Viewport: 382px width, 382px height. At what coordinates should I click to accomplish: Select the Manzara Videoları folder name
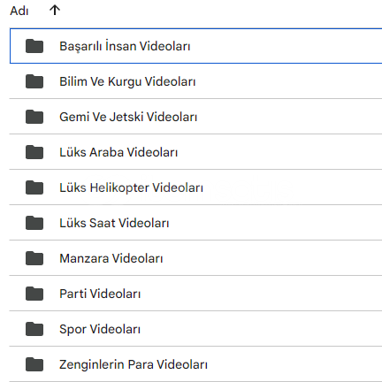coord(111,258)
